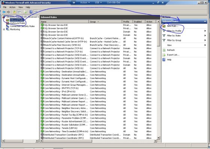Click the New Rule icon in Actions pane
Viewport: 210px width, 149px height.
click(x=164, y=26)
